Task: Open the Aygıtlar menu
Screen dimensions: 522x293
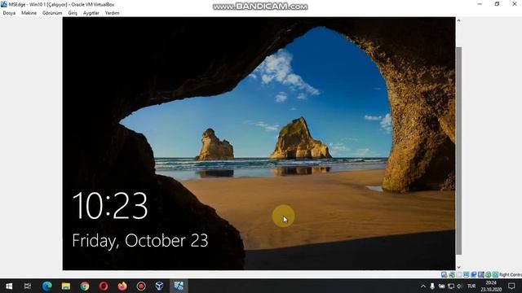Action: (x=91, y=13)
